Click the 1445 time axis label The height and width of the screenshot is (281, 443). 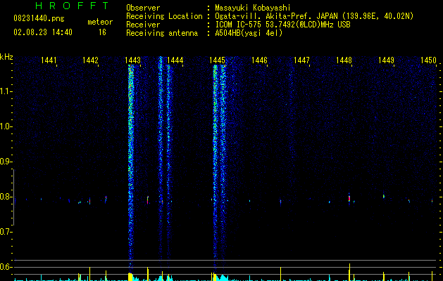[217, 60]
